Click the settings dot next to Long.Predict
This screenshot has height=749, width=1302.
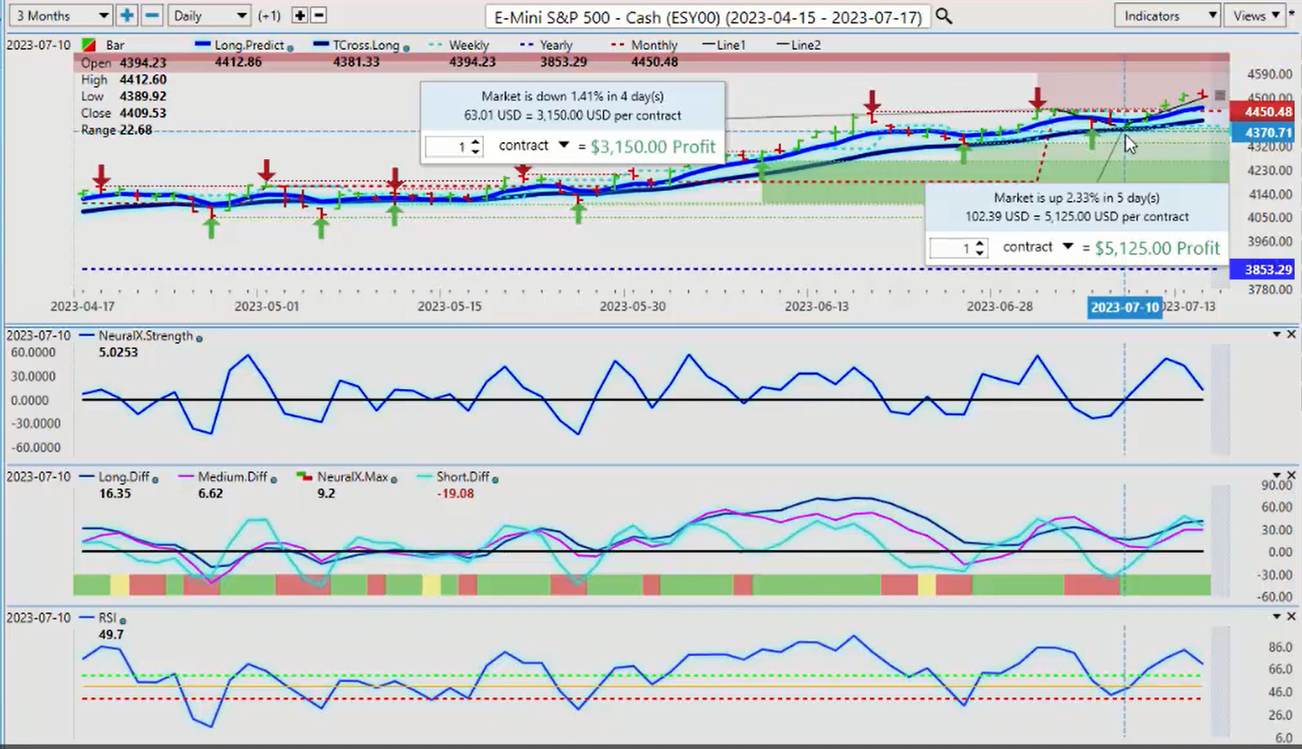click(x=290, y=47)
